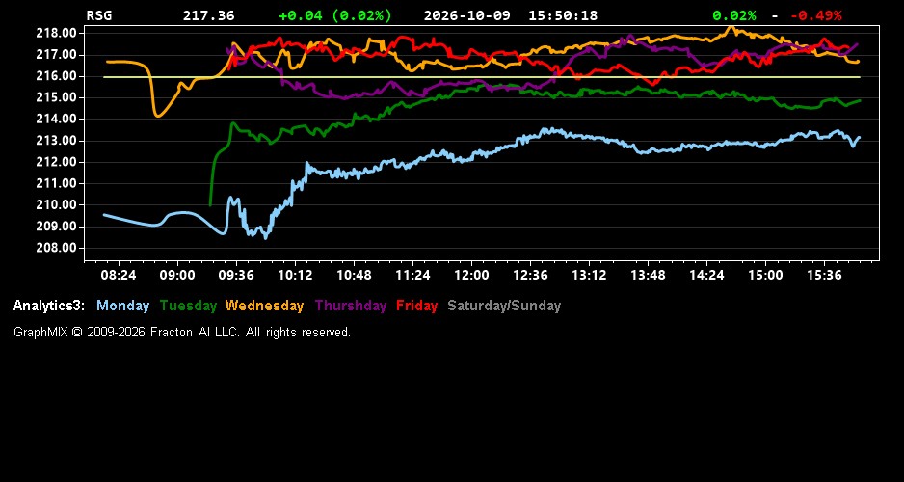Click the 13:12 time axis label
This screenshot has height=482, width=904.
589,275
